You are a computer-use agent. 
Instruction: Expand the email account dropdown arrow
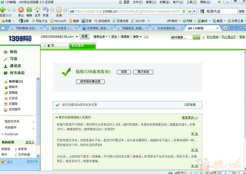coord(77,37)
